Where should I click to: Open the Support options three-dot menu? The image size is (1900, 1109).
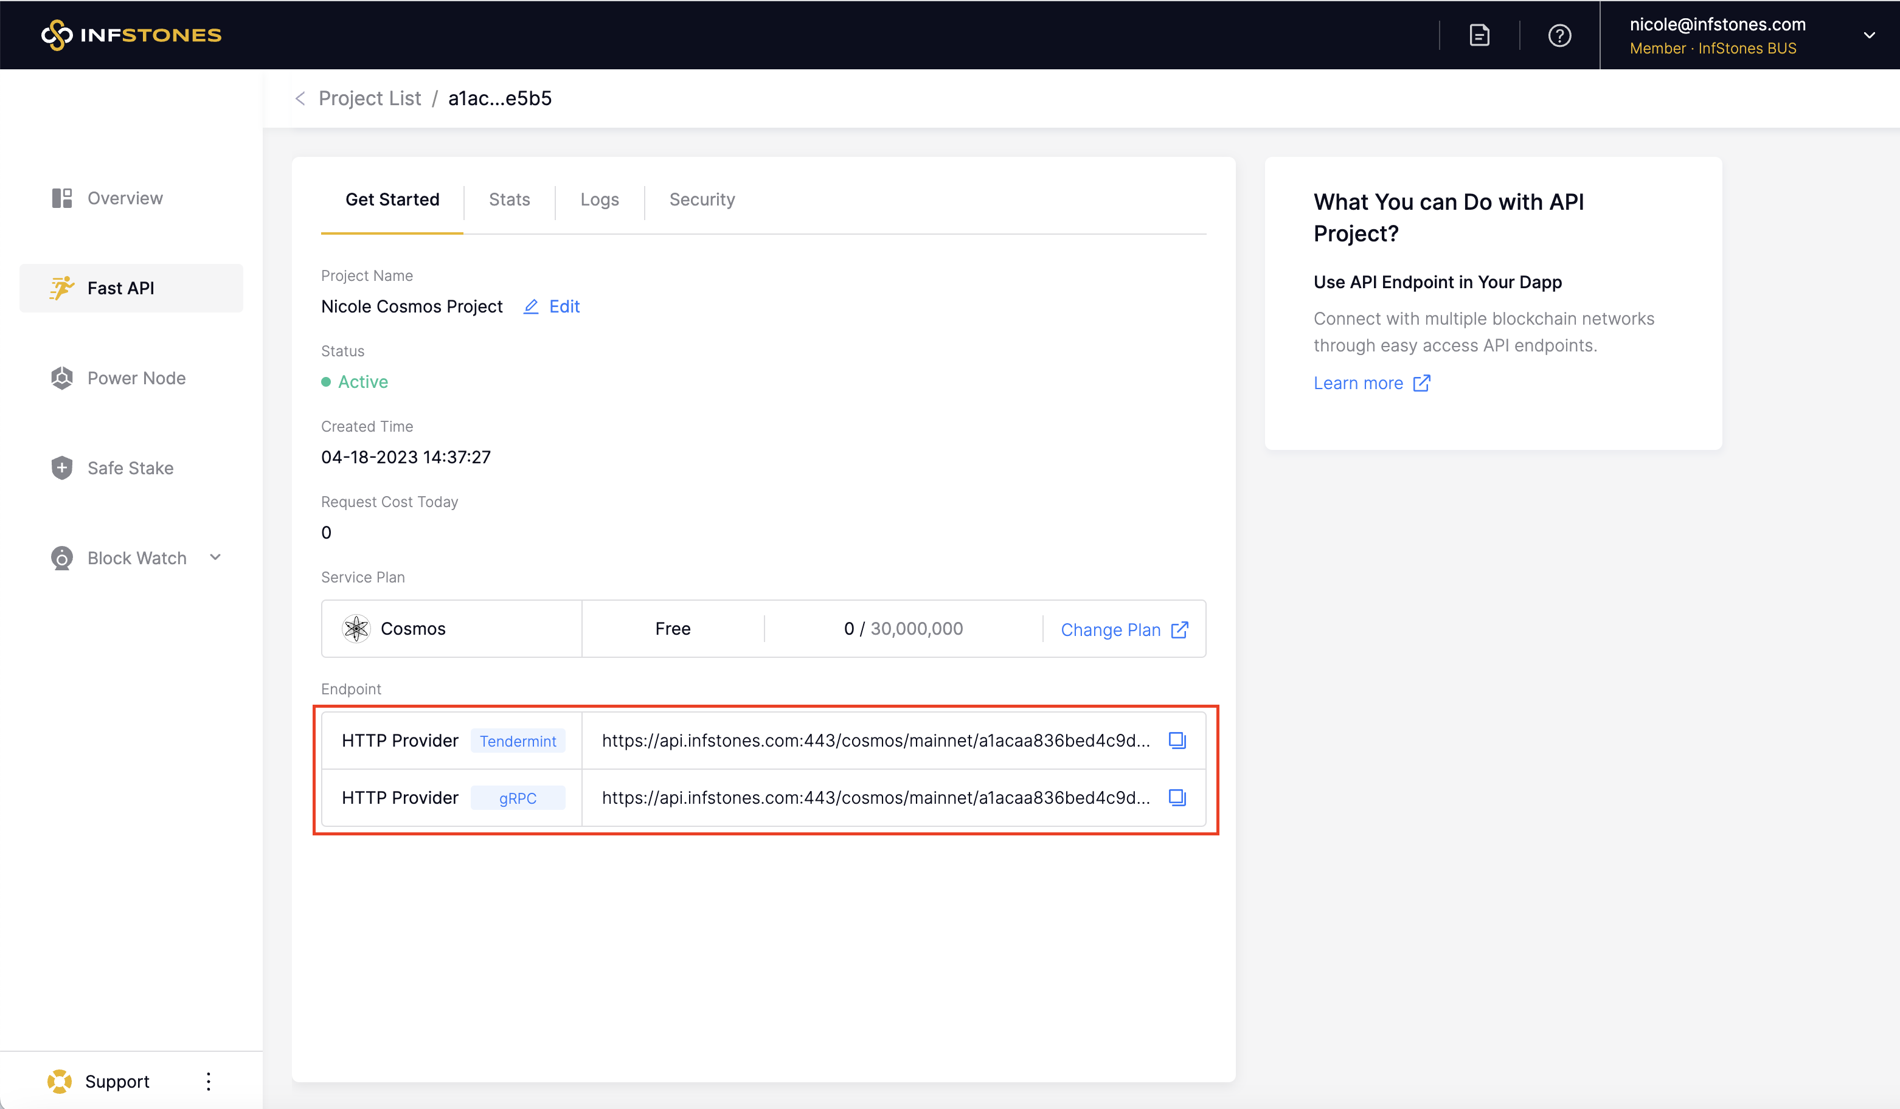tap(208, 1081)
